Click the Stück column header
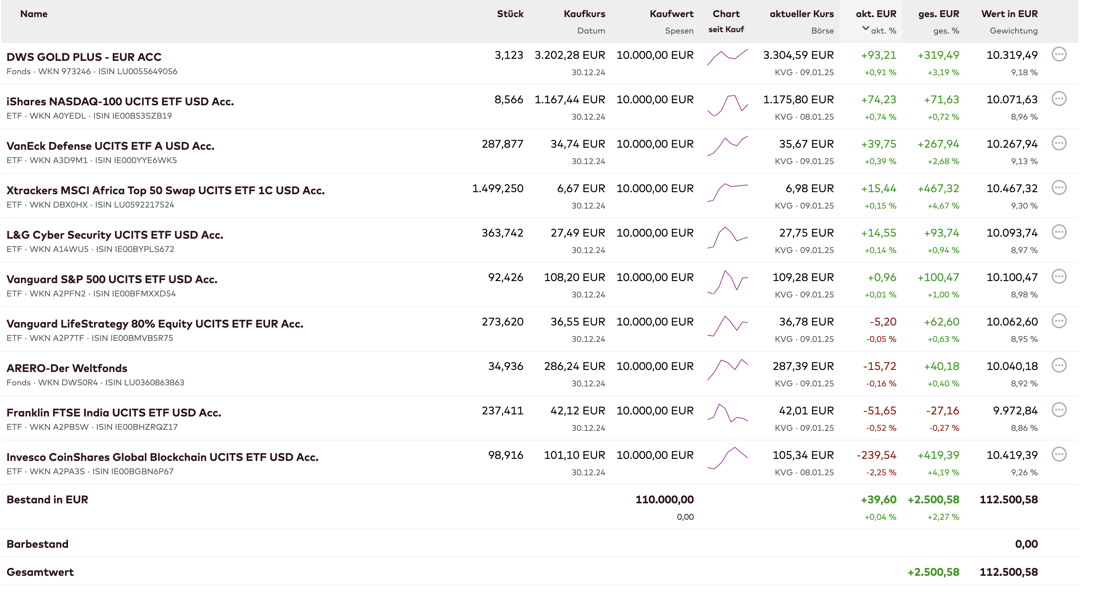Viewport: 1104px width, 597px height. (x=510, y=14)
